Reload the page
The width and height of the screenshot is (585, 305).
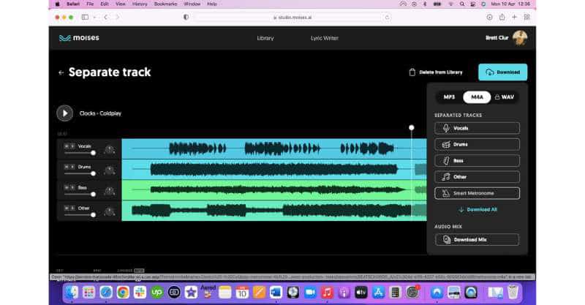(387, 17)
